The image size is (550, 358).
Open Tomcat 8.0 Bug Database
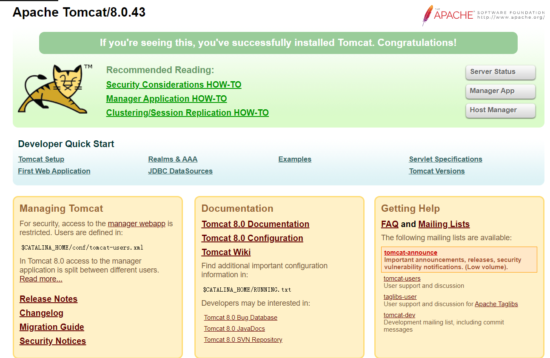[x=240, y=318]
